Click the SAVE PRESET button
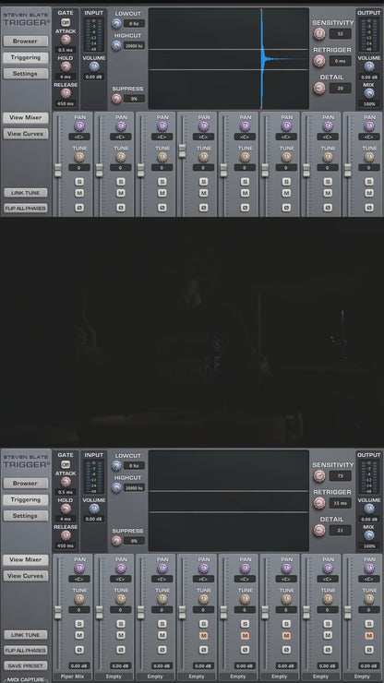 point(26,666)
